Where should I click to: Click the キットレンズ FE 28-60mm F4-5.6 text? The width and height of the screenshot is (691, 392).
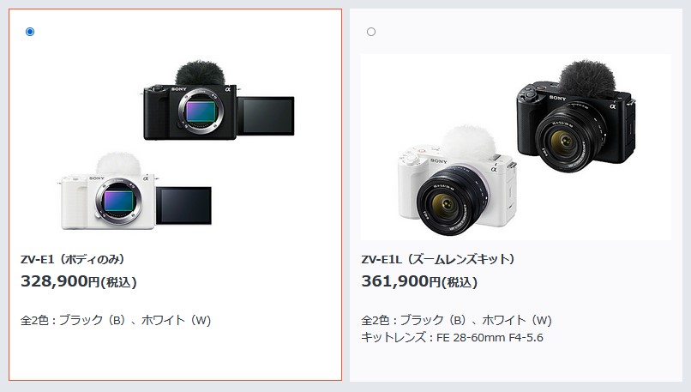tap(452, 338)
